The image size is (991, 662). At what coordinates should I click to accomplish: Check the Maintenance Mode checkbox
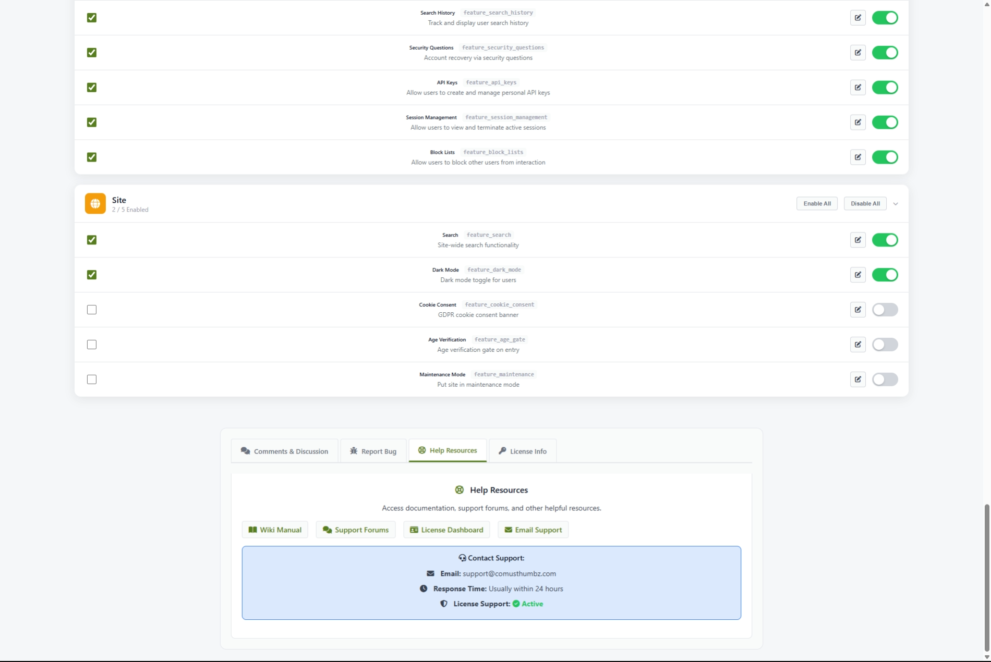click(92, 379)
